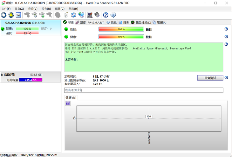Viewport: 232px width, 157px height.
Task: Click the refresh icon with yellow warning sign
Action: 11,15
